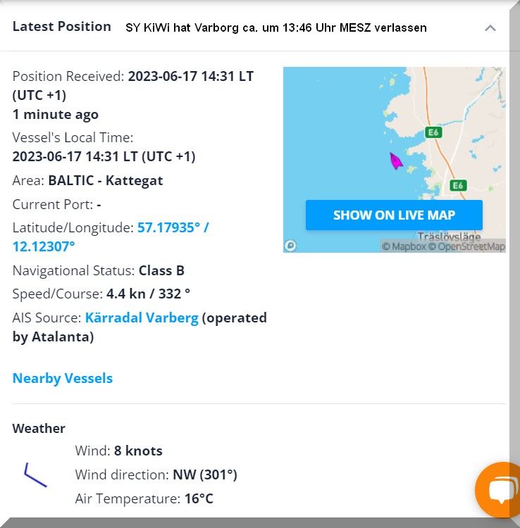Click the wind barb direction icon

pos(35,475)
